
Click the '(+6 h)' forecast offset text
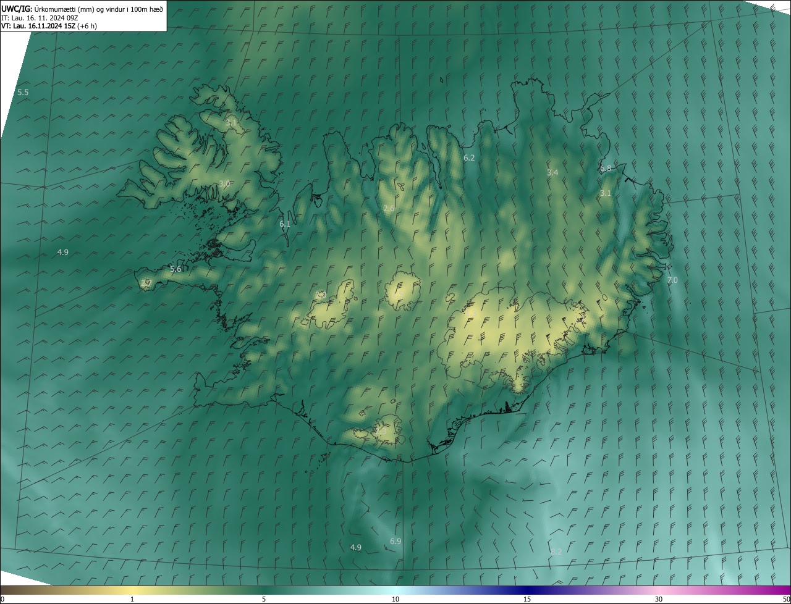click(88, 26)
